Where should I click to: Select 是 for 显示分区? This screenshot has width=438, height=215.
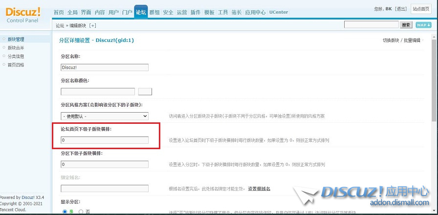click(x=65, y=212)
